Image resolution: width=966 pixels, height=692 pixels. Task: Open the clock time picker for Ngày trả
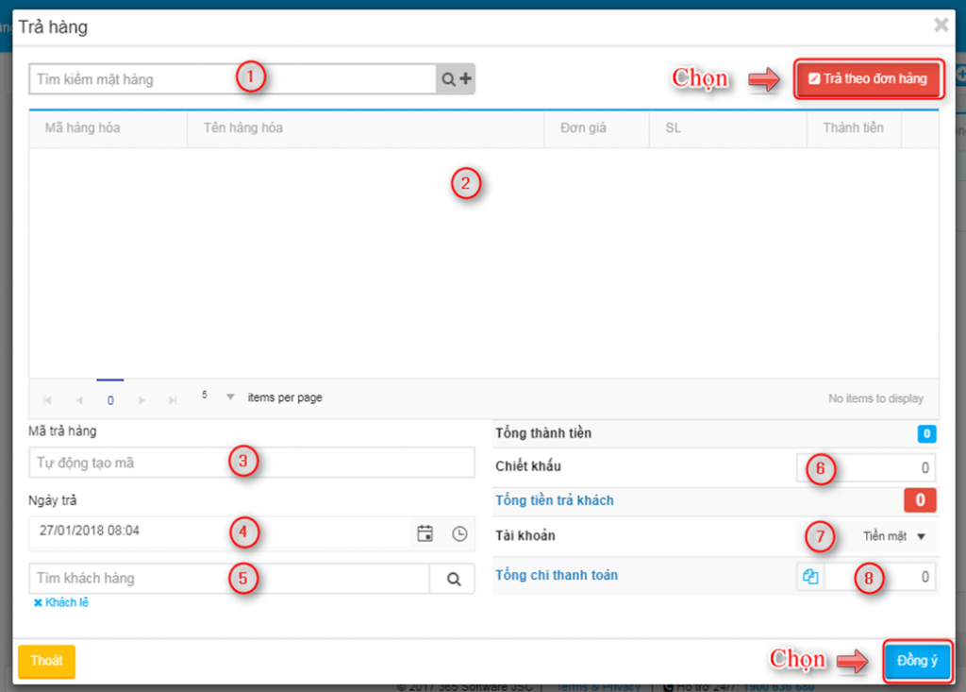tap(459, 533)
